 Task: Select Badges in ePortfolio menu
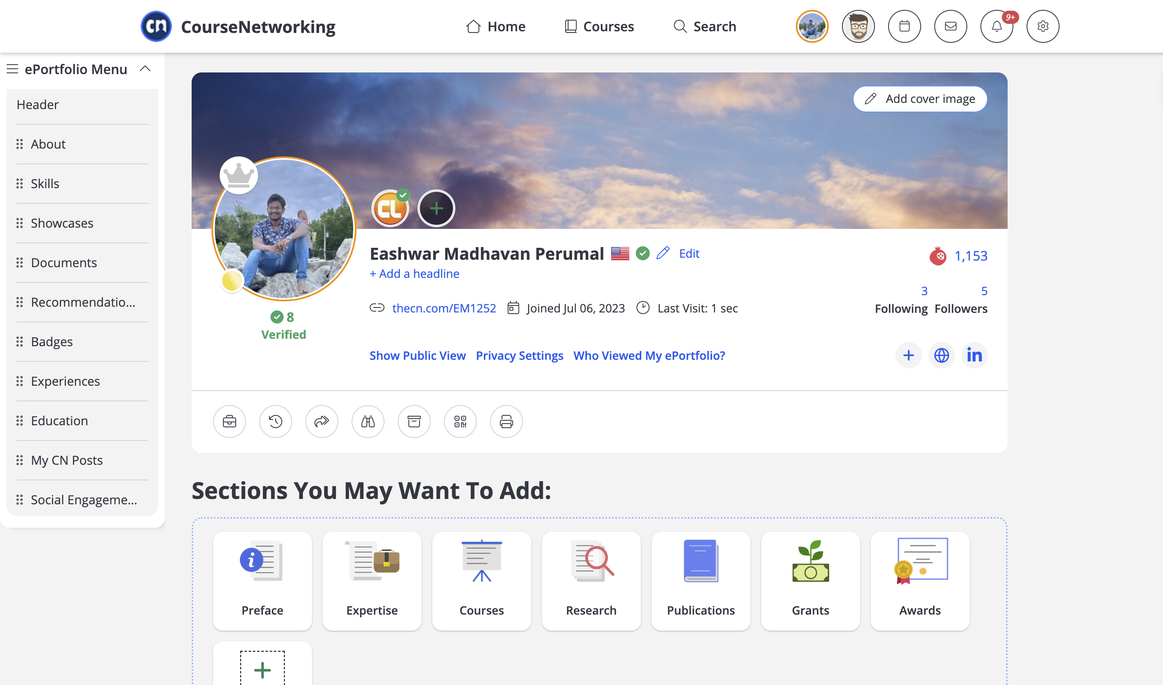point(82,342)
